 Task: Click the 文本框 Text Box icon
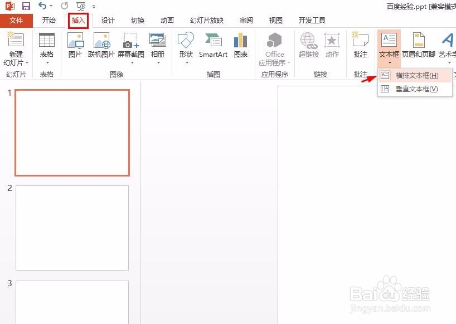pyautogui.click(x=389, y=41)
